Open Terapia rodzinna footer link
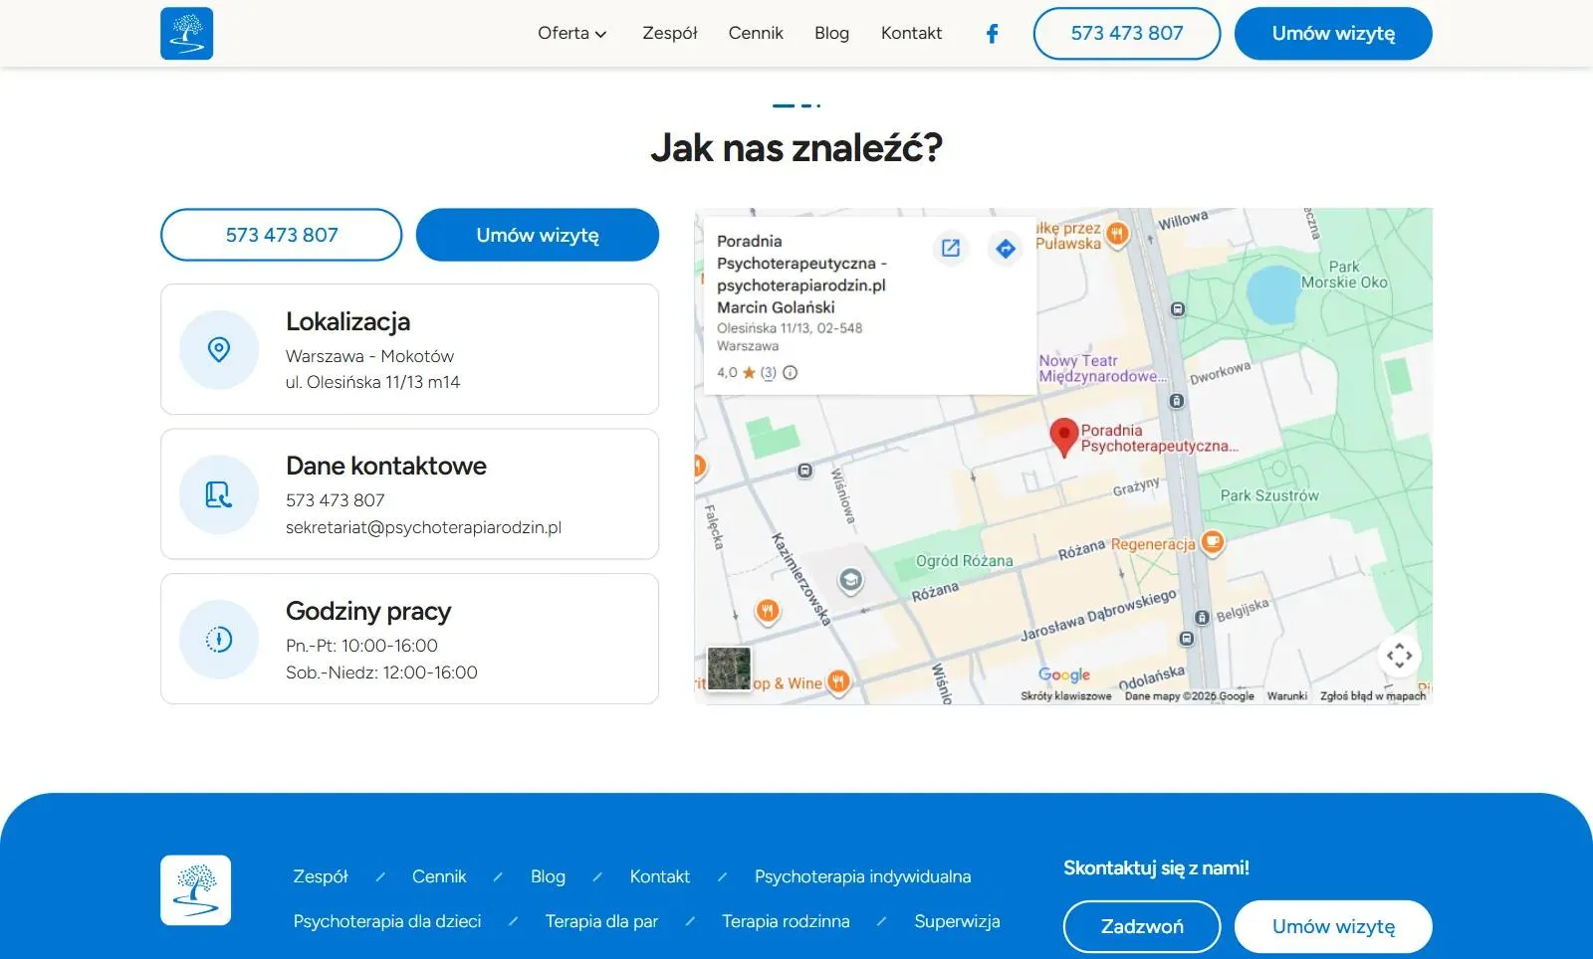The height and width of the screenshot is (959, 1593). click(x=786, y=921)
